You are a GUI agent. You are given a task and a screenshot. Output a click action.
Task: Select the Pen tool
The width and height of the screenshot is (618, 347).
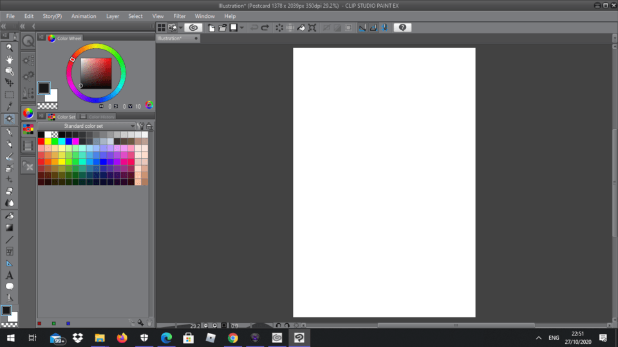pos(10,132)
